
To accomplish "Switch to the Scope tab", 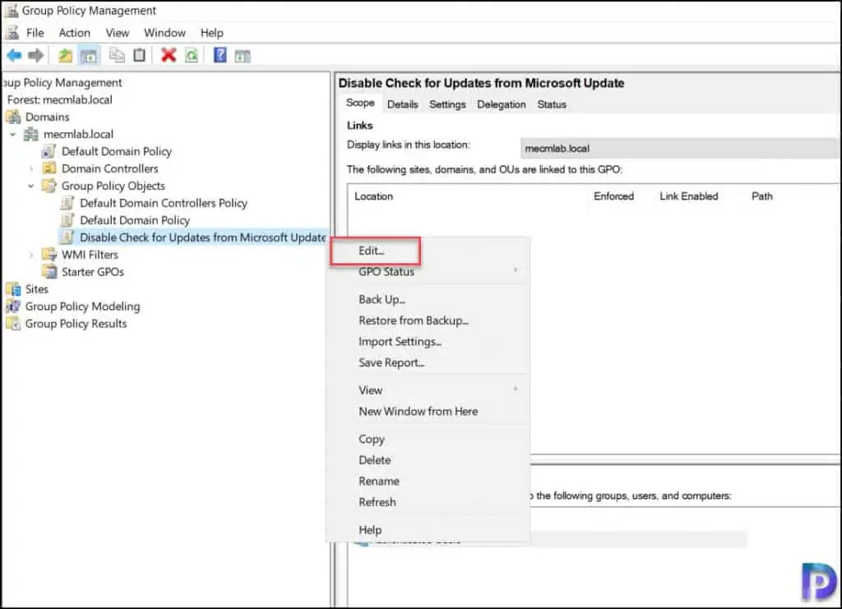I will point(360,103).
